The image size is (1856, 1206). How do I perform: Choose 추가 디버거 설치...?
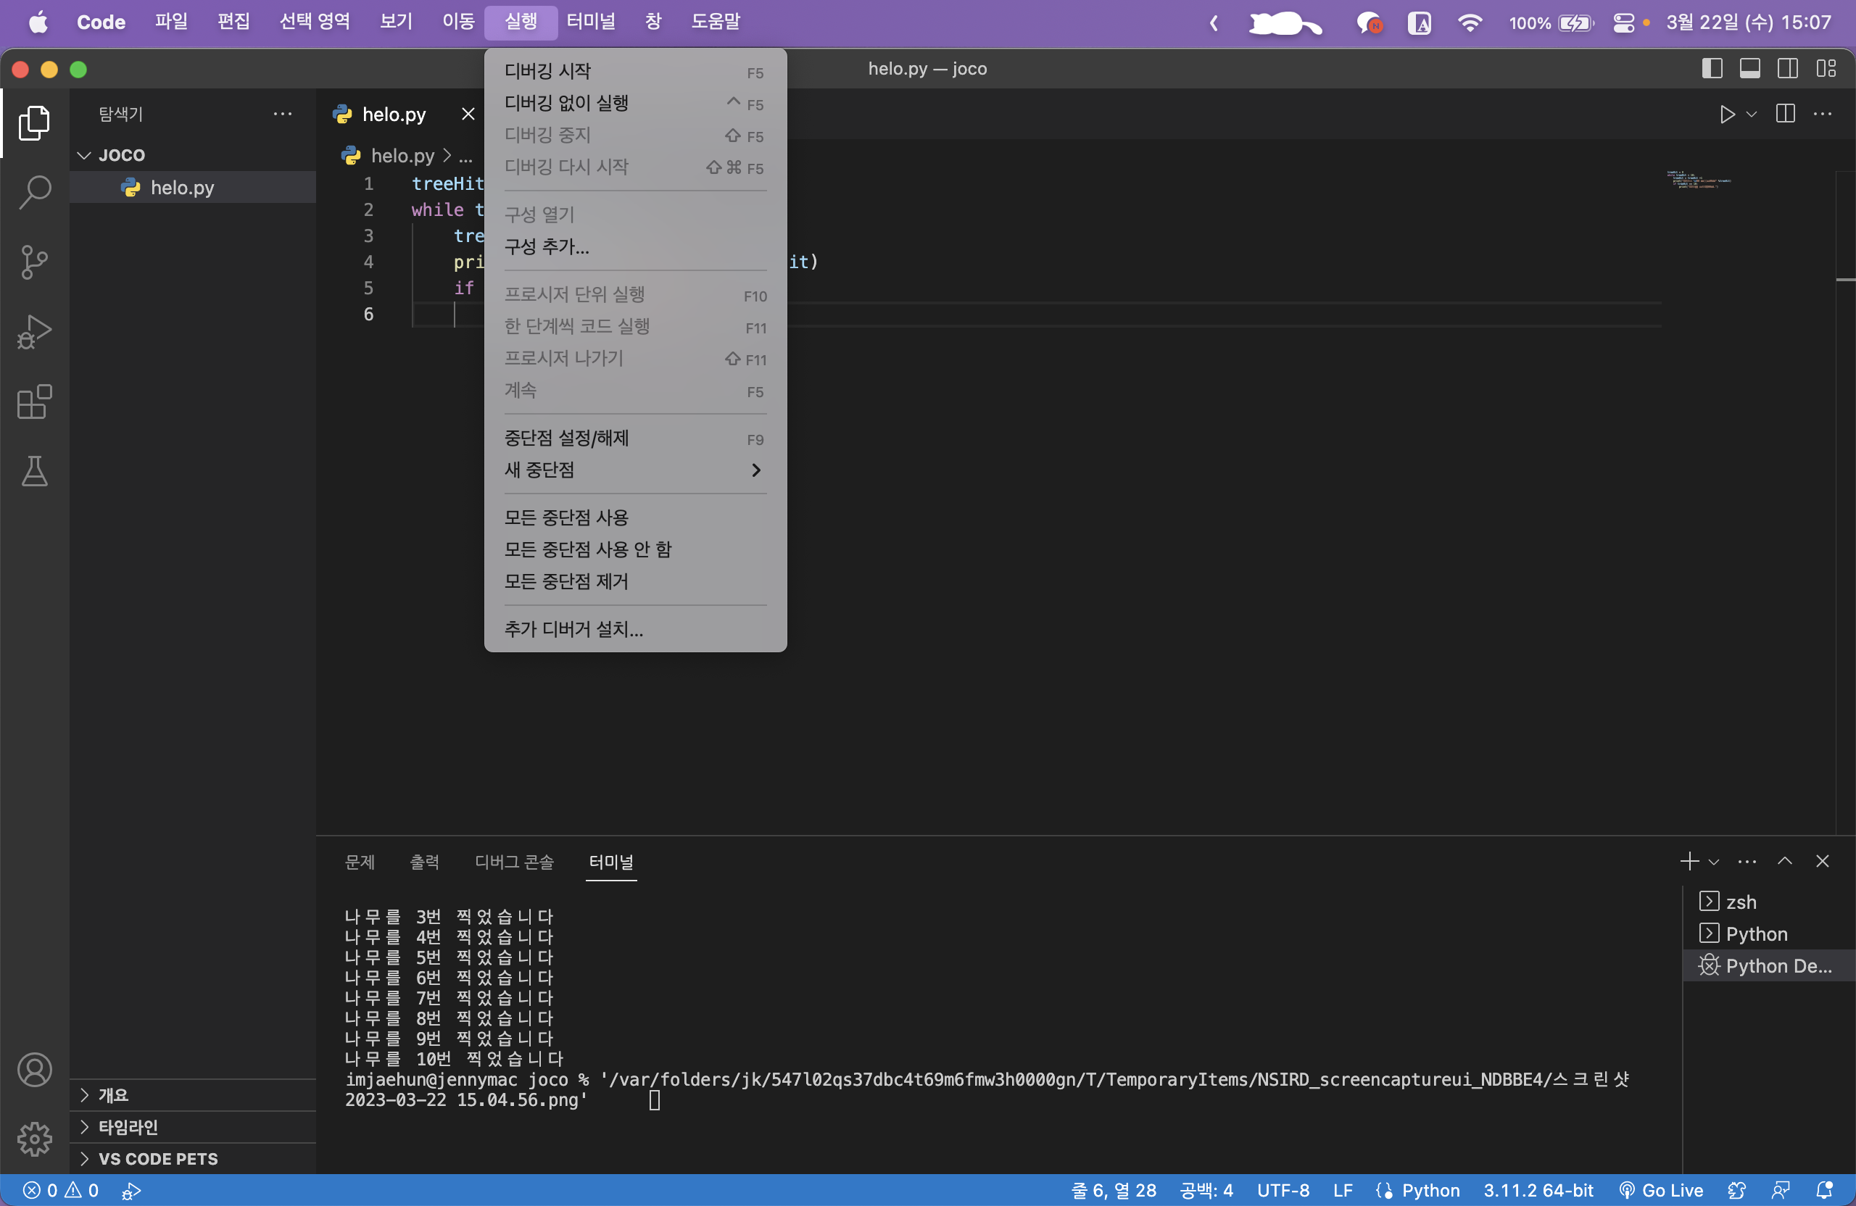pos(635,629)
